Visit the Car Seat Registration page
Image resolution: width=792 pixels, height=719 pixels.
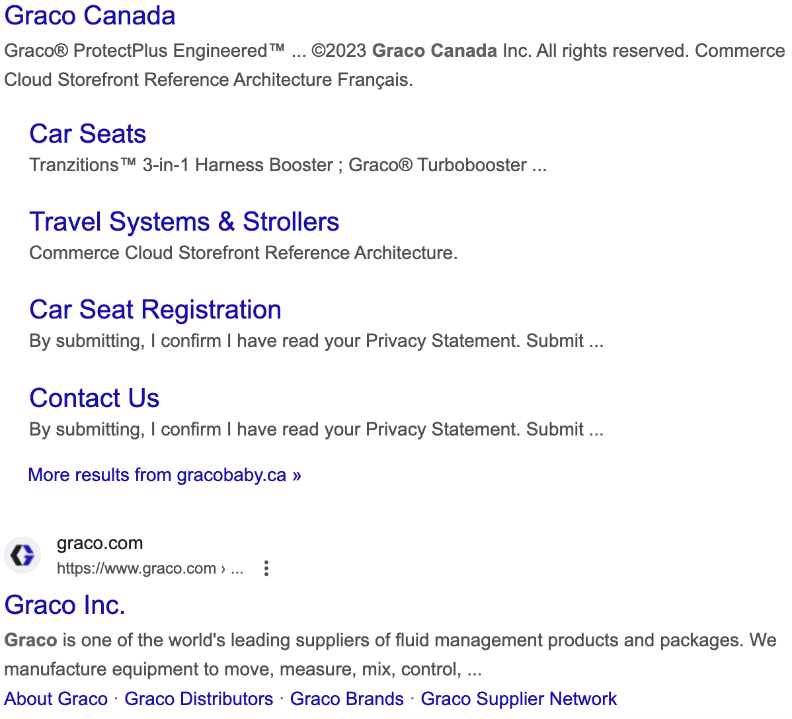(155, 310)
